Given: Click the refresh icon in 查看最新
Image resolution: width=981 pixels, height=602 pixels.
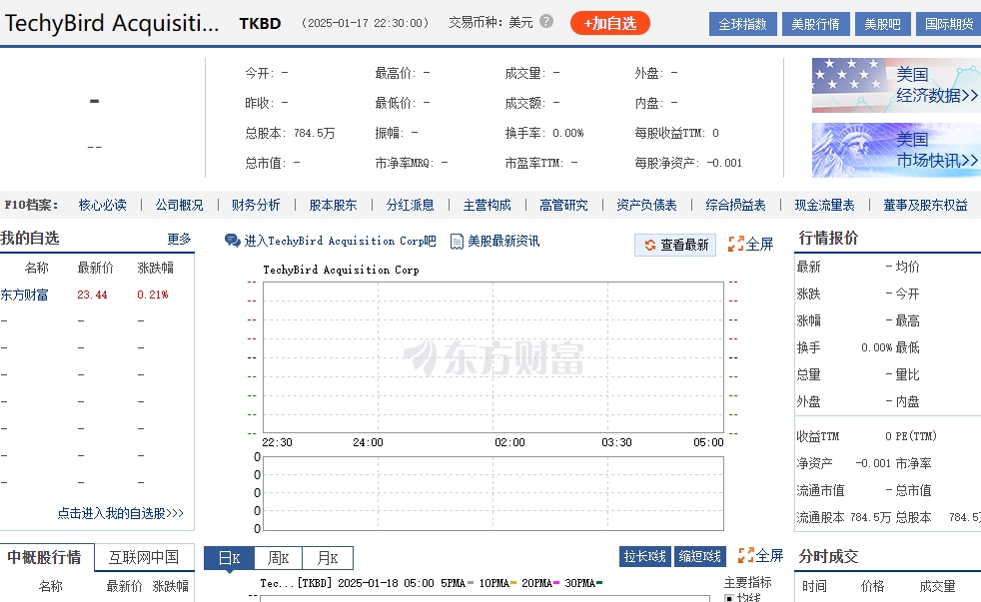Looking at the screenshot, I should (650, 245).
